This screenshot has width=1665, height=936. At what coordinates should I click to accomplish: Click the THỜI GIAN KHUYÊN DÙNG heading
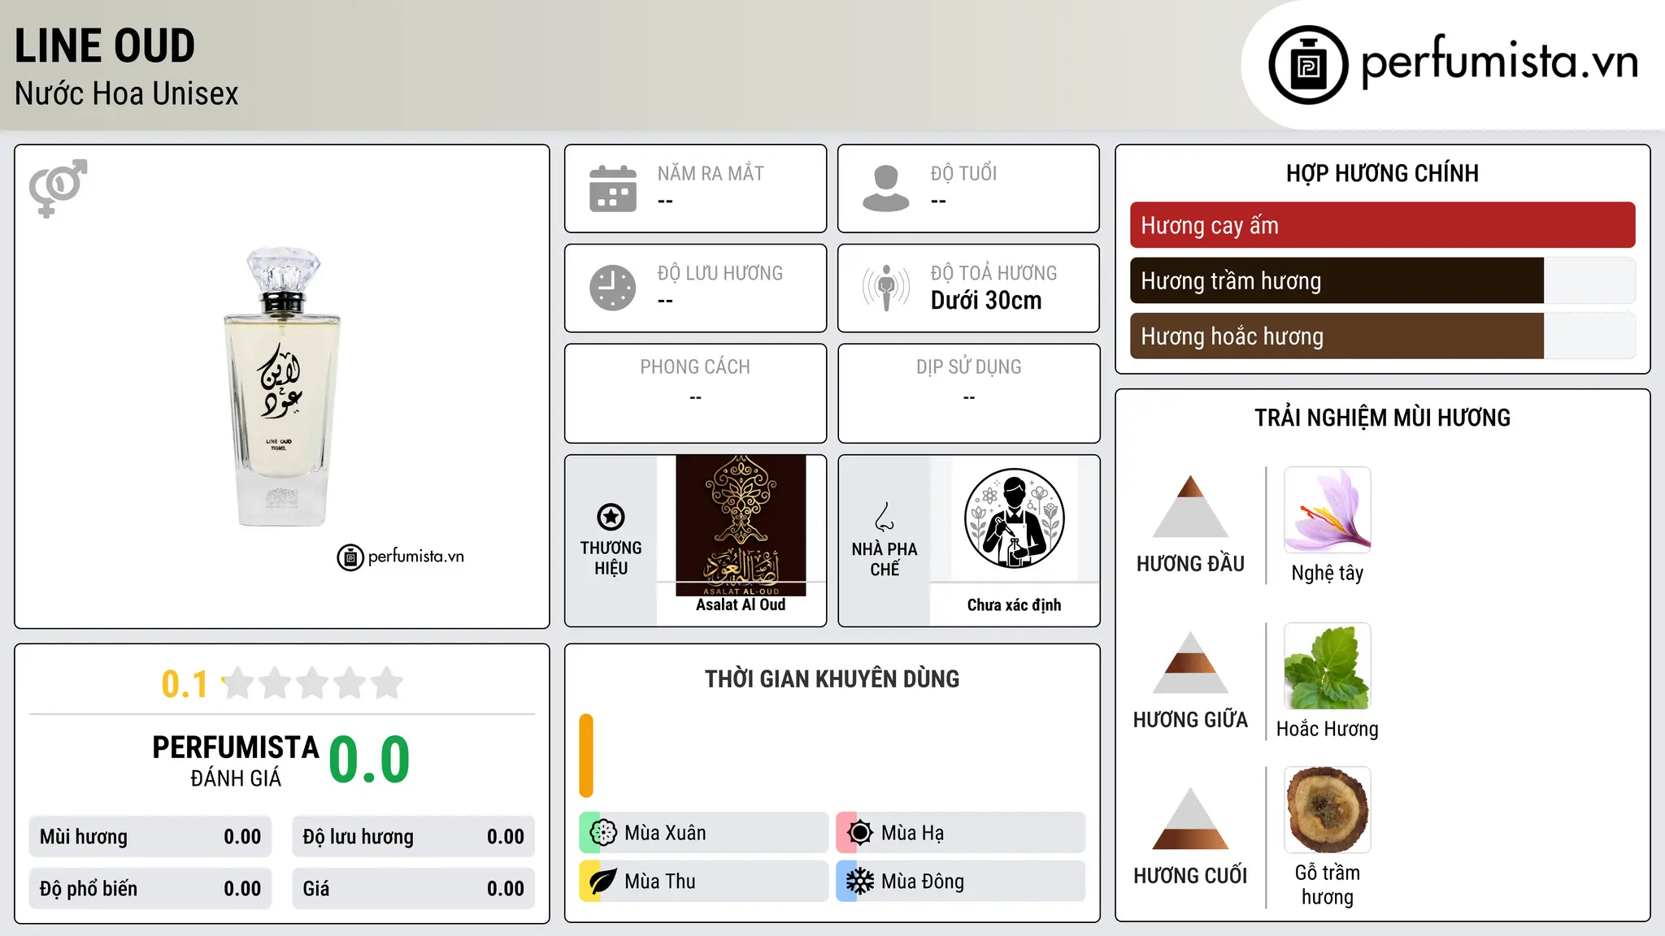click(x=832, y=679)
